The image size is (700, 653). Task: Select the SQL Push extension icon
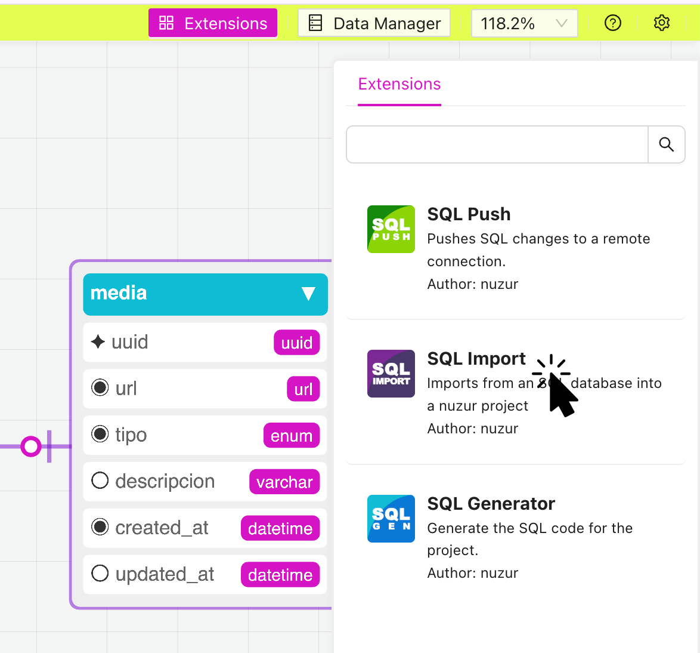(x=391, y=229)
